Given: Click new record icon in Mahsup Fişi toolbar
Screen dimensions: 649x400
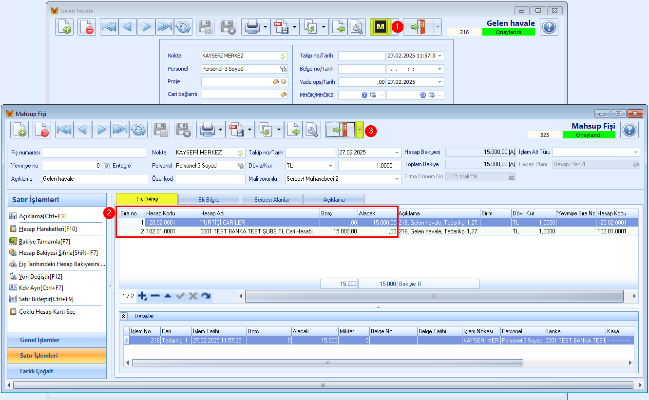Looking at the screenshot, I should [x=20, y=130].
